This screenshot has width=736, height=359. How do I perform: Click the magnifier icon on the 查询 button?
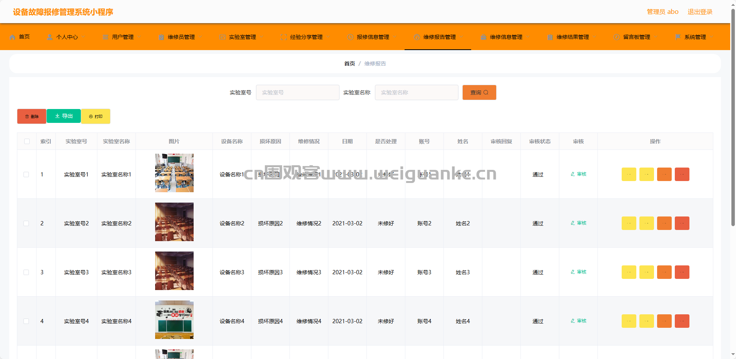pyautogui.click(x=486, y=92)
